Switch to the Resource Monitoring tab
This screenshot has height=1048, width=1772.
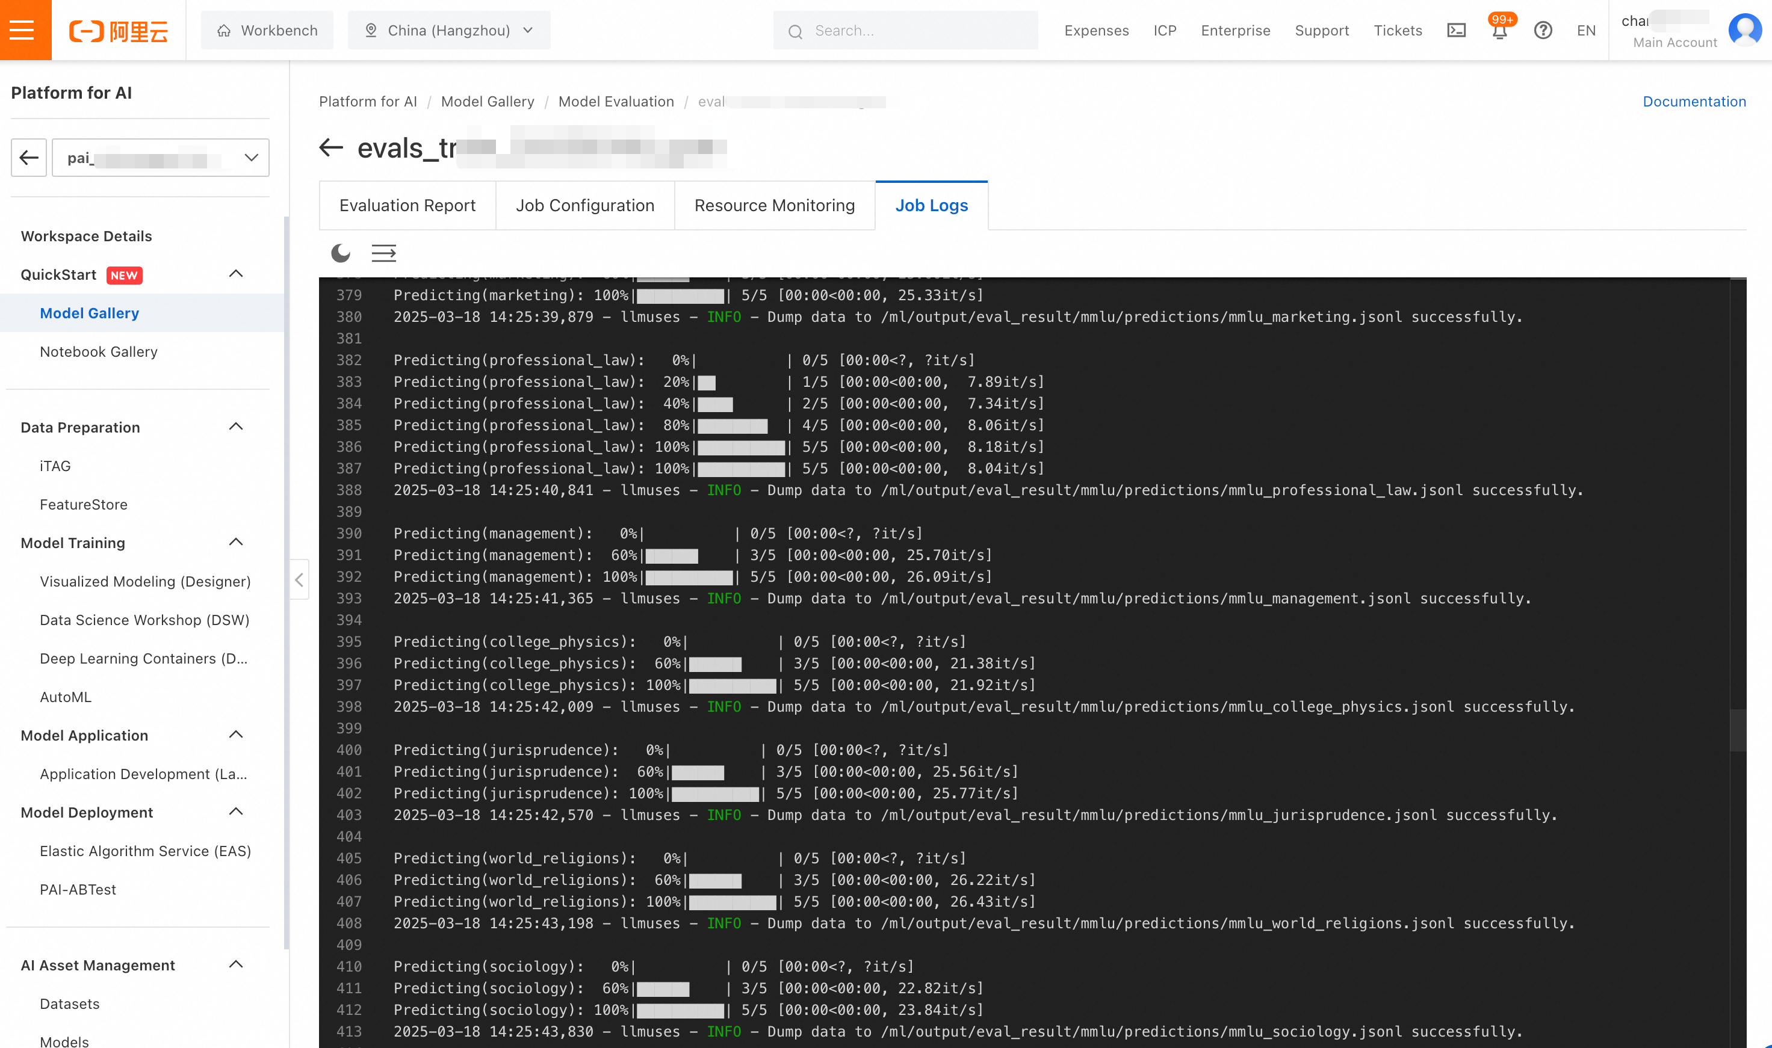(775, 206)
